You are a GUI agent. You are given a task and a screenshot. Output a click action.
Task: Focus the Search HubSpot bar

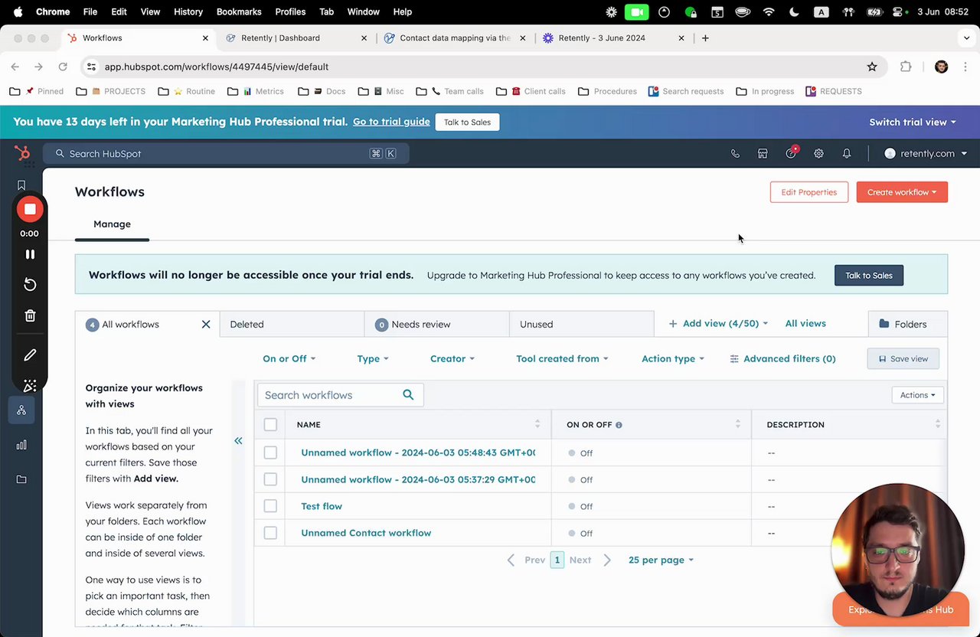click(226, 154)
